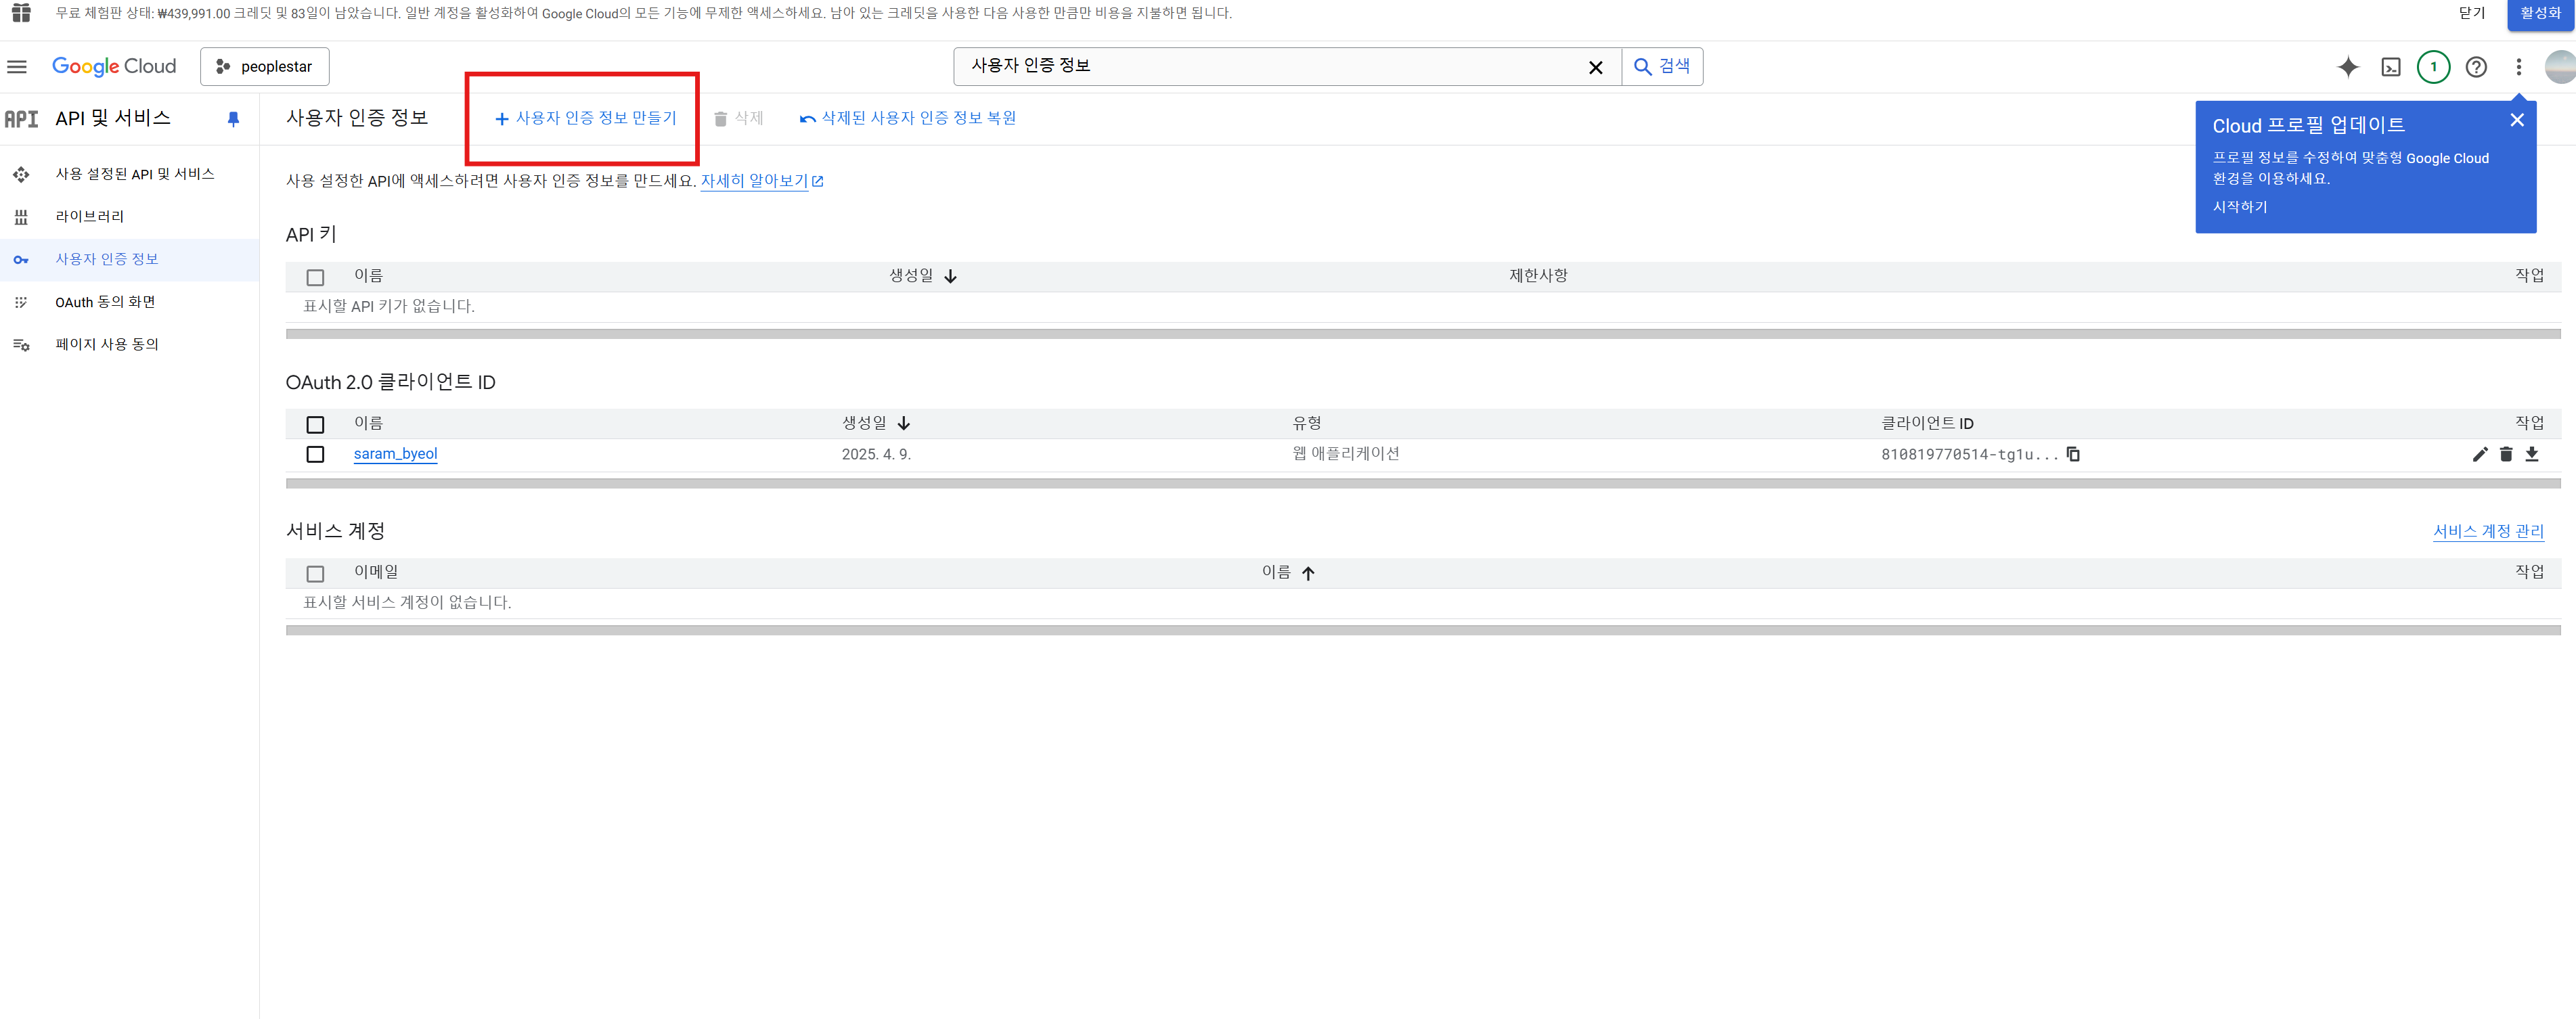Viewport: 2576px width, 1019px height.
Task: Open the peoplestar project selector
Action: (x=265, y=67)
